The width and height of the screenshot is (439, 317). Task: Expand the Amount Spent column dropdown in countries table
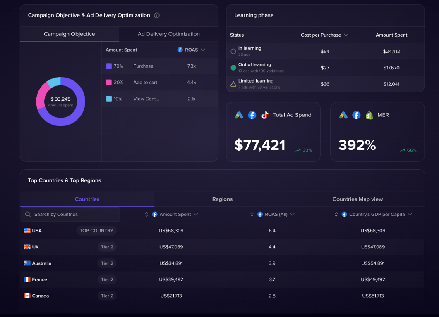coord(196,214)
